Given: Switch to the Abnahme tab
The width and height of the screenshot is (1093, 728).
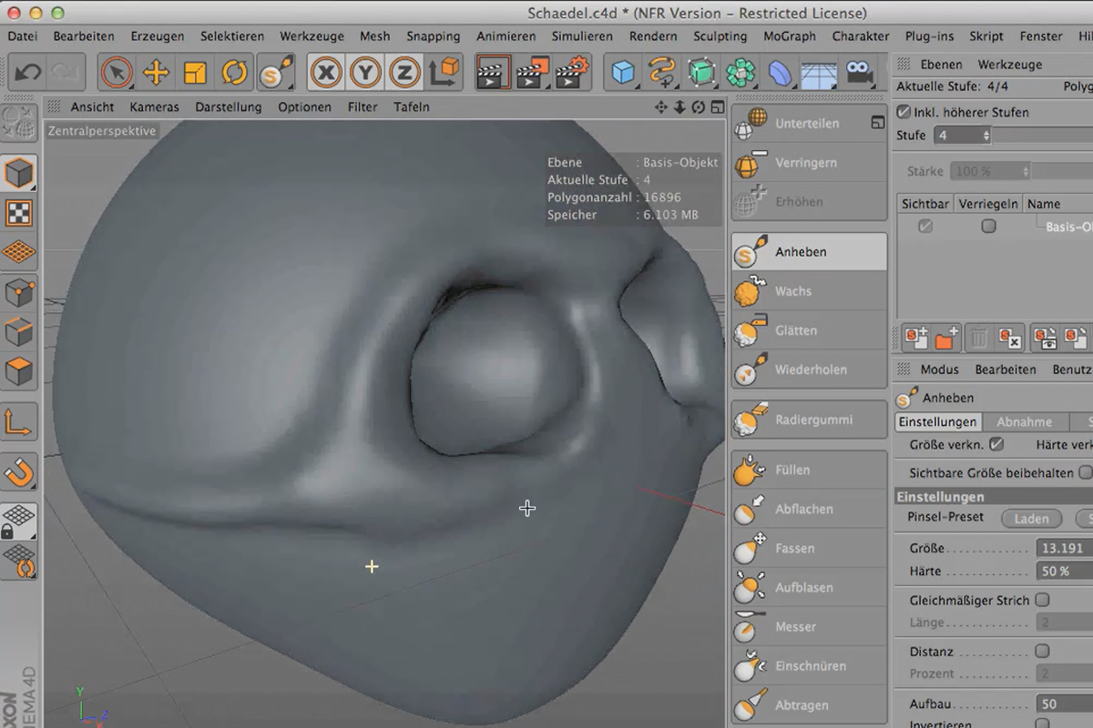Looking at the screenshot, I should [x=1026, y=421].
